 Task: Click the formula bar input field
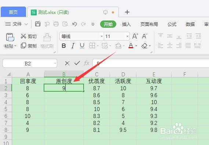click(x=151, y=63)
